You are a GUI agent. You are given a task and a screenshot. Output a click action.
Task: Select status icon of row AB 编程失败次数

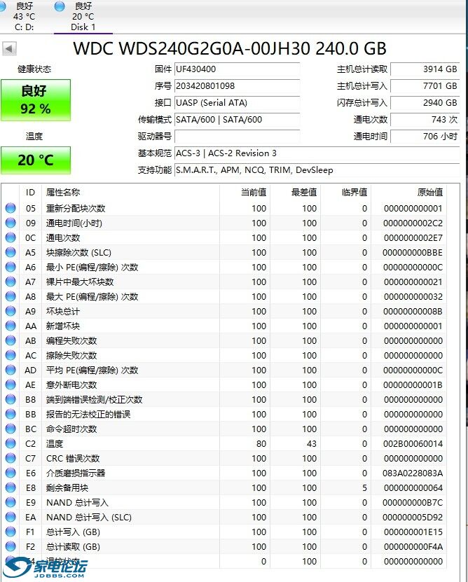pos(11,341)
